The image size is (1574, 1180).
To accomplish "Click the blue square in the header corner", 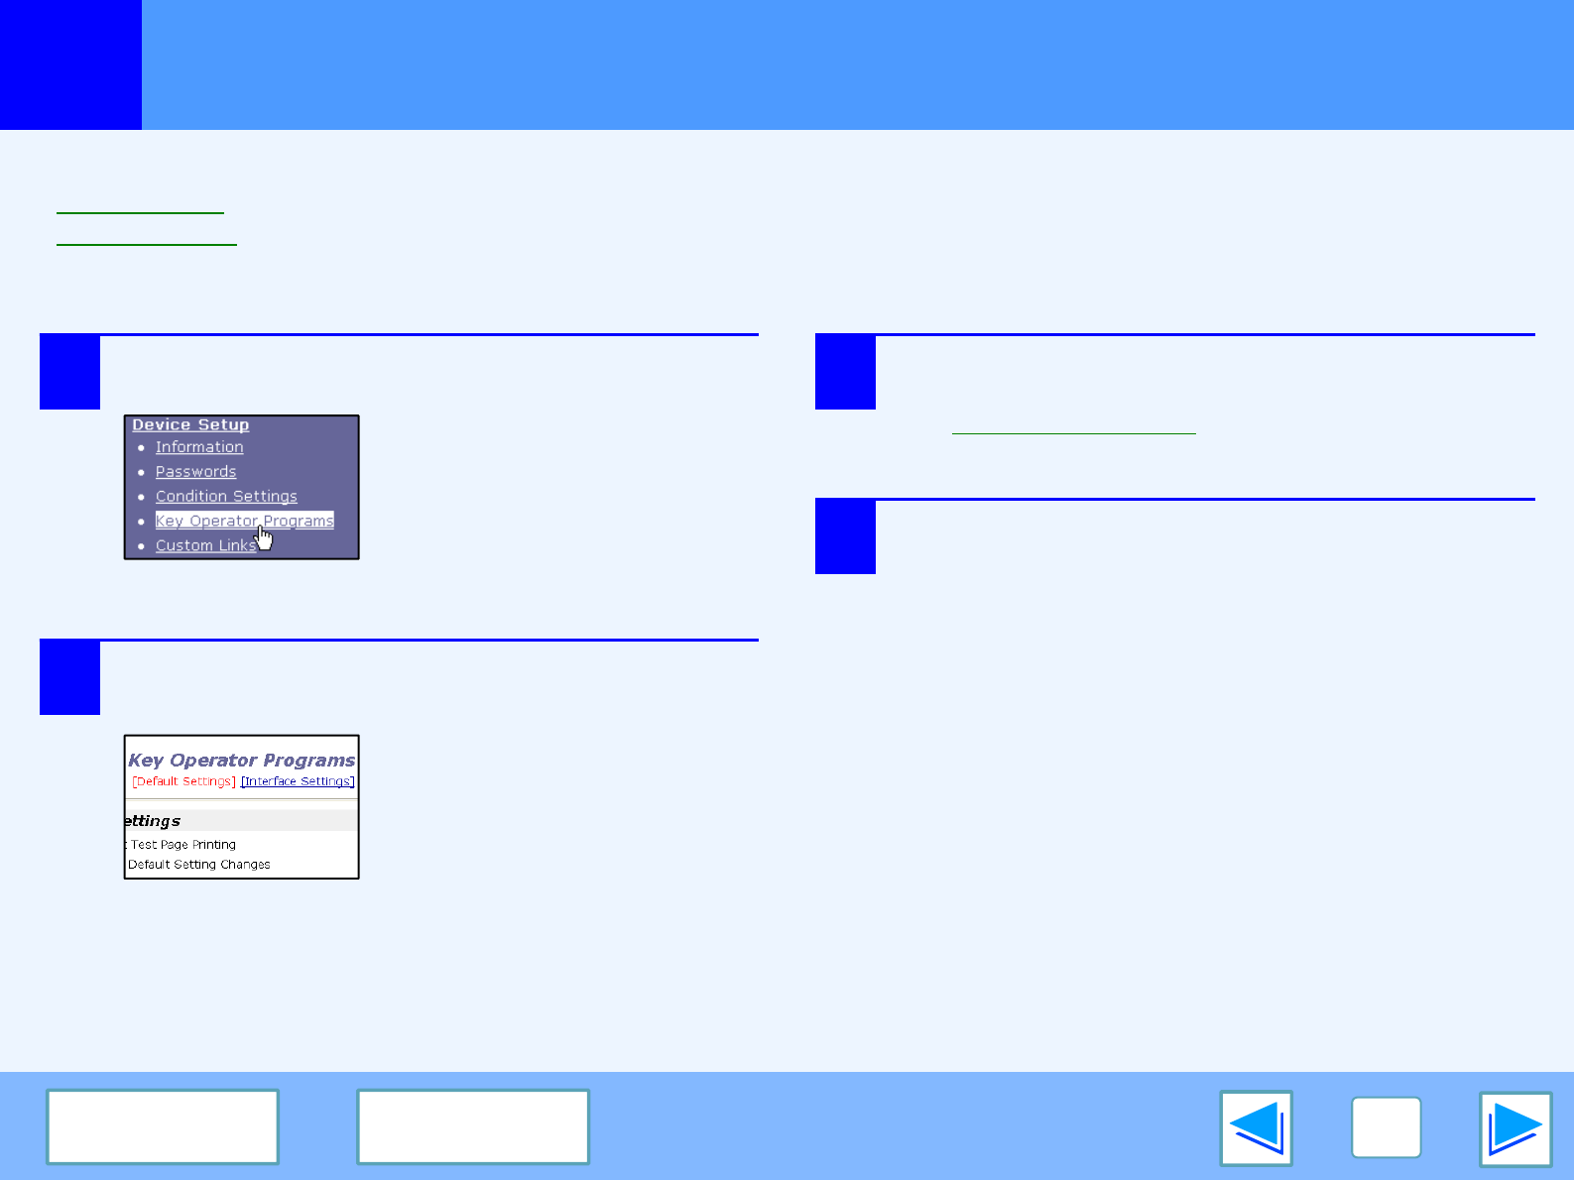I will click(70, 64).
